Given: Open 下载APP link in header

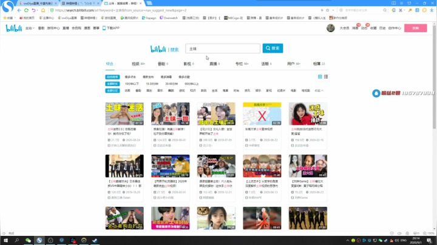Looking at the screenshot, I should [111, 28].
